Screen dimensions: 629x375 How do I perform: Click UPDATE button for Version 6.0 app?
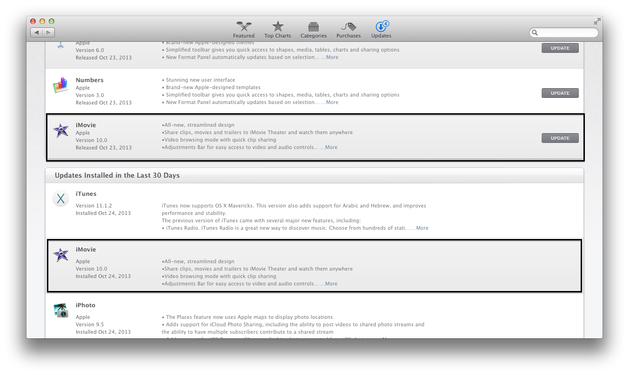[560, 48]
